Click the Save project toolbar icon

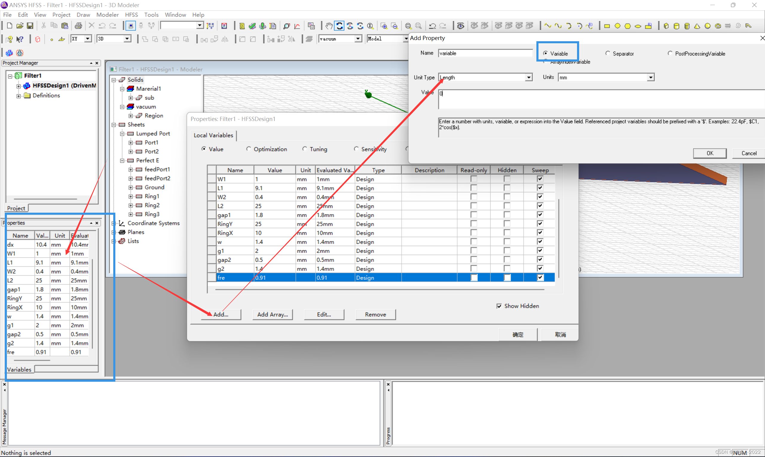30,26
